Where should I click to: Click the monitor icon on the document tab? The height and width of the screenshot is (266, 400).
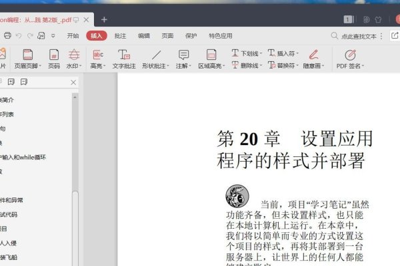point(76,20)
